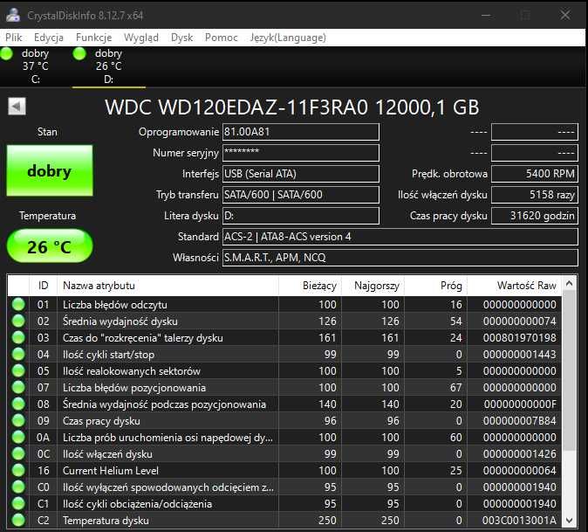Click status dot of attribute 01 row
588x532 pixels.
(18, 305)
